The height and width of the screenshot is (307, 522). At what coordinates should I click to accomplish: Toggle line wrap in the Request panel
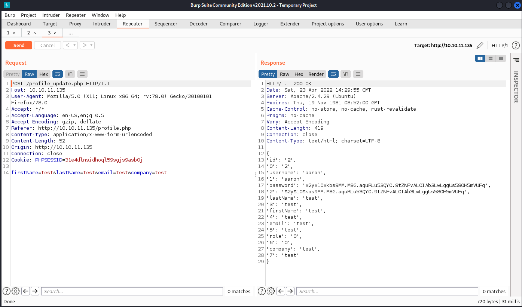click(58, 74)
